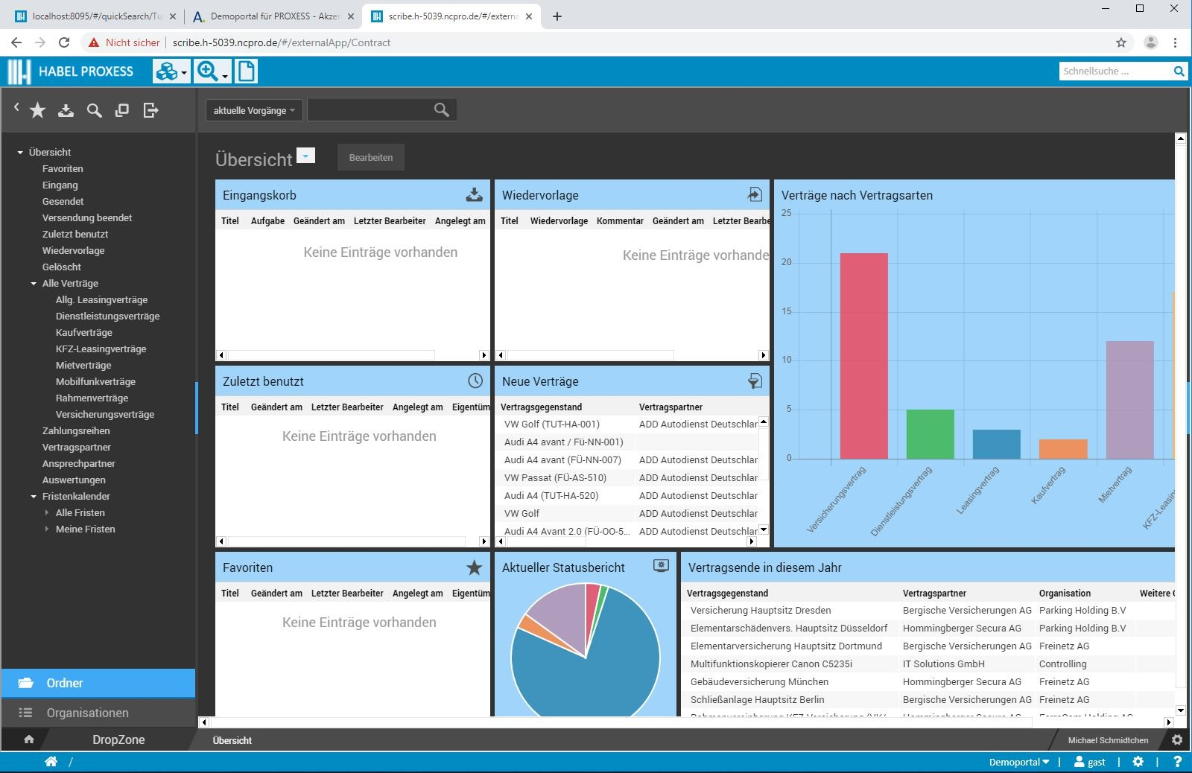Screen dimensions: 1192x773
Task: Select KFZ-Leasingverträge in the sidebar
Action: click(x=101, y=349)
